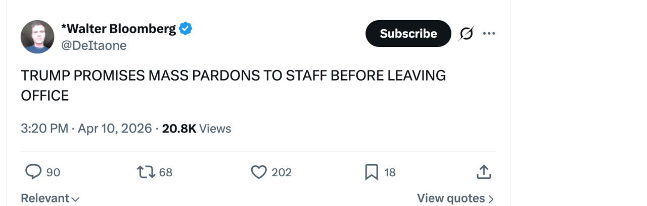Like the tweet with the heart icon
Viewport: 647px width, 206px height.
pyautogui.click(x=259, y=172)
